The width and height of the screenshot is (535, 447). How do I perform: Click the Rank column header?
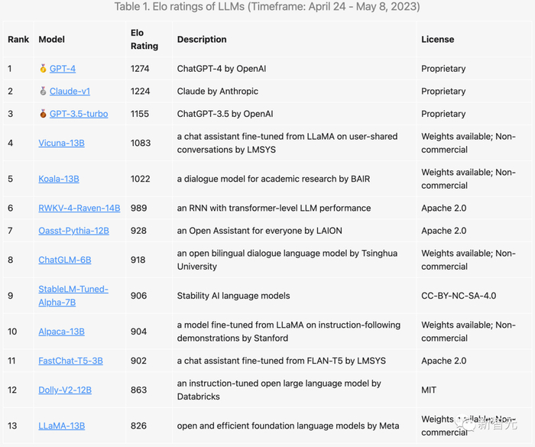click(18, 40)
